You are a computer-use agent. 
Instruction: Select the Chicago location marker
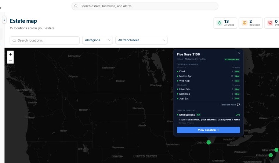(209, 142)
